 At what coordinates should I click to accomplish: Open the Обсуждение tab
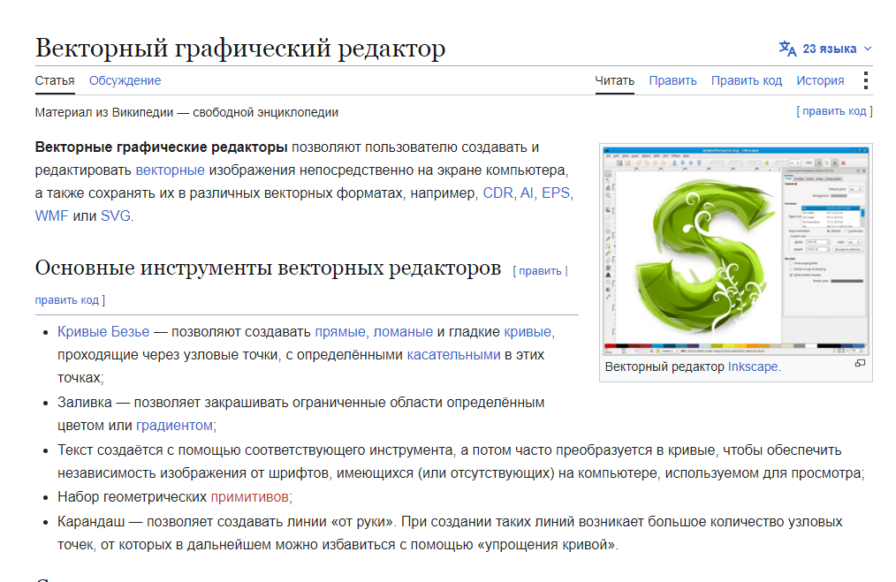[x=125, y=80]
